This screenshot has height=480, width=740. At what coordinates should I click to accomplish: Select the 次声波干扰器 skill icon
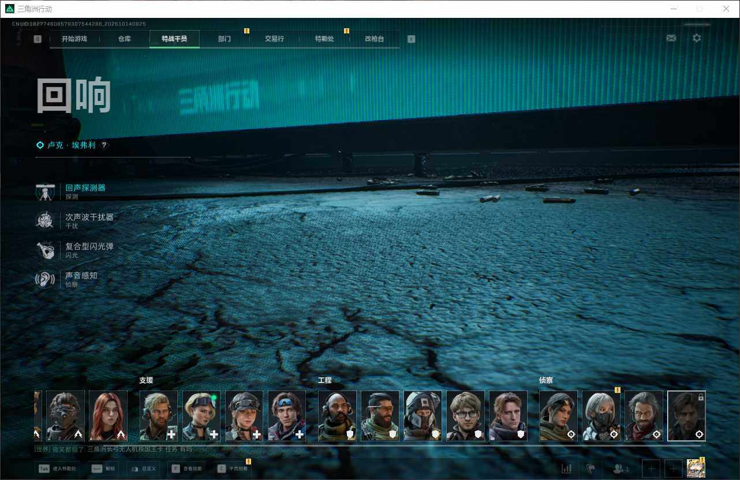point(45,221)
